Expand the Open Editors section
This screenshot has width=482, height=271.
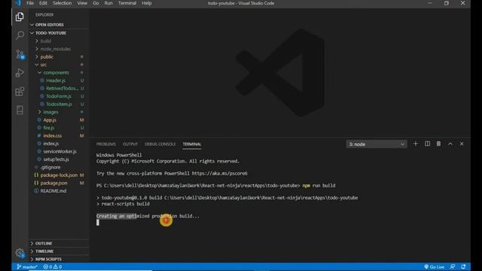[x=49, y=25]
